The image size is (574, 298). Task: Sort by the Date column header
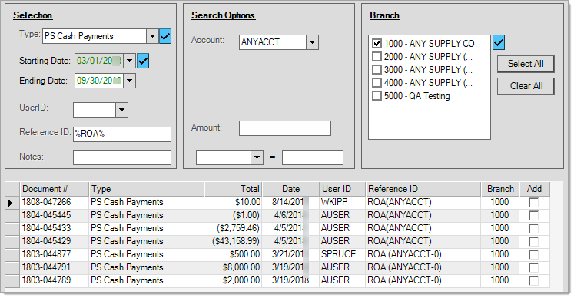tap(290, 189)
